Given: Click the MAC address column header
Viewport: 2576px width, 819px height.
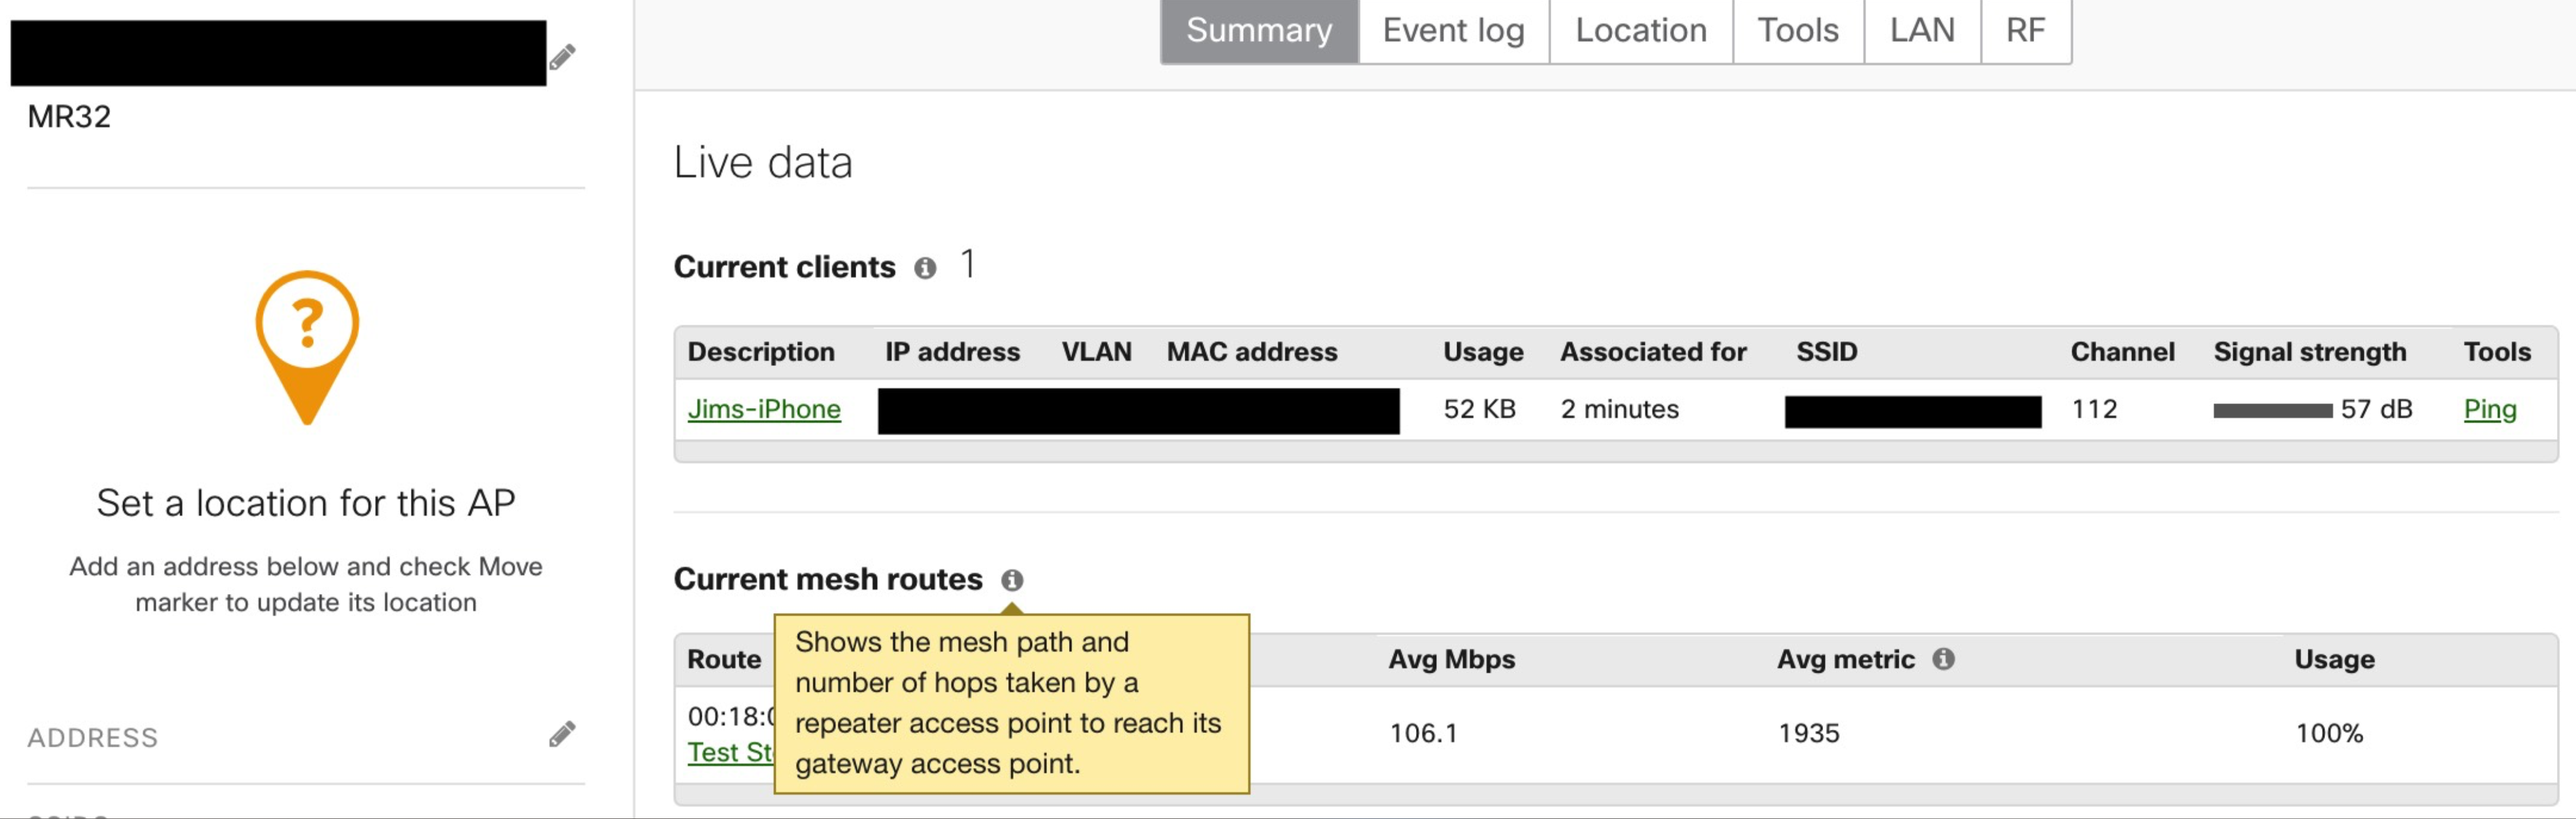Looking at the screenshot, I should point(1252,351).
